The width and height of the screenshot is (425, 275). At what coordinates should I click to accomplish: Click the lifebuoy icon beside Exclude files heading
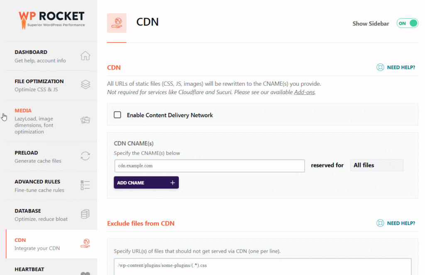(x=380, y=223)
